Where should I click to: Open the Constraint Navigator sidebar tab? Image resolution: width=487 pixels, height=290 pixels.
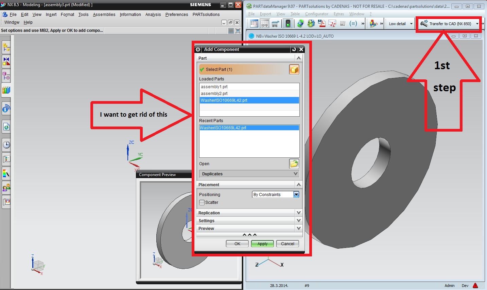pyautogui.click(x=6, y=61)
